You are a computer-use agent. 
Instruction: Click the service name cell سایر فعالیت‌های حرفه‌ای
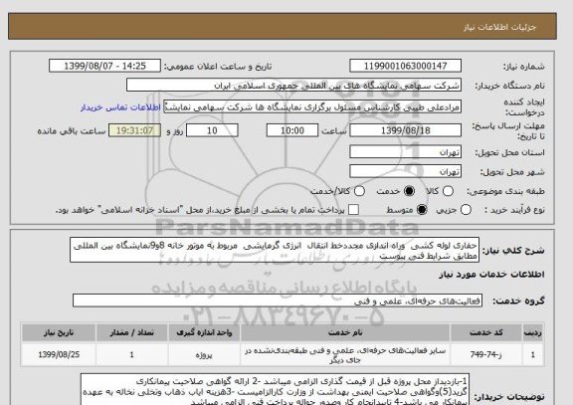point(345,354)
